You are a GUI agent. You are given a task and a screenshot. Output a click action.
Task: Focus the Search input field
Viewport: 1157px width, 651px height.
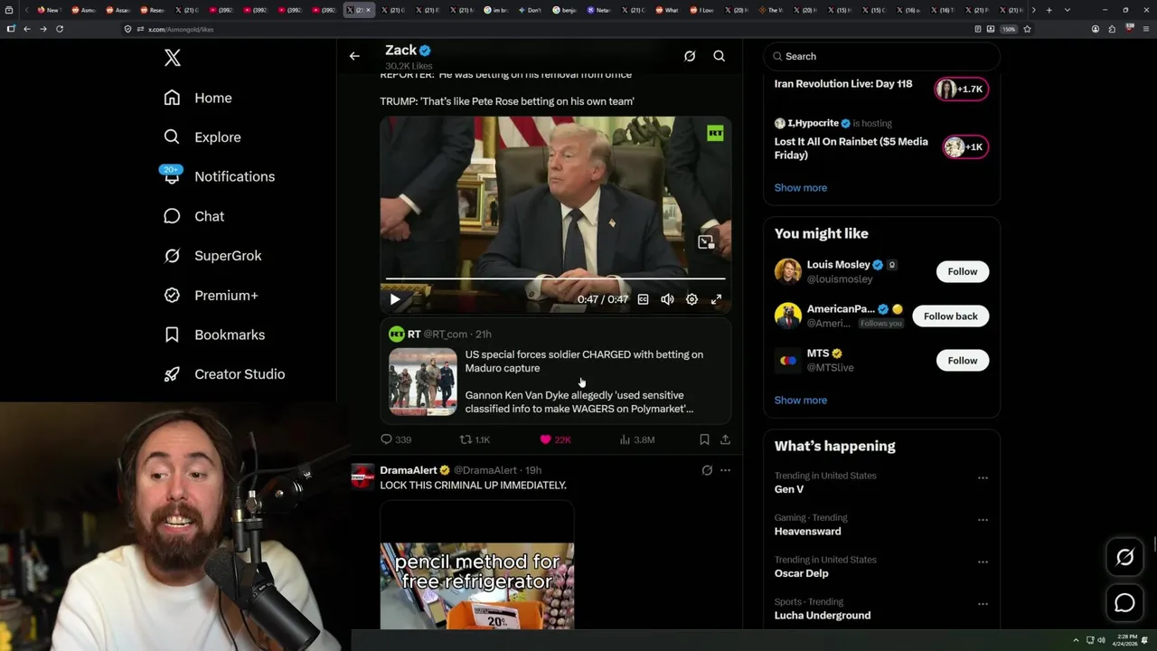[881, 56]
